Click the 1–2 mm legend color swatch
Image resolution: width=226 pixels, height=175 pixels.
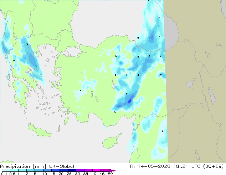22,170
